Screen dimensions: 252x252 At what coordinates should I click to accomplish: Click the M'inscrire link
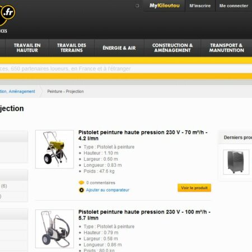click(x=200, y=6)
